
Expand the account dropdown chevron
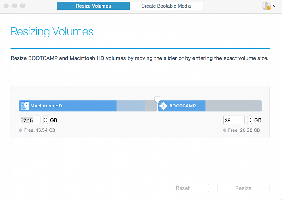point(275,6)
